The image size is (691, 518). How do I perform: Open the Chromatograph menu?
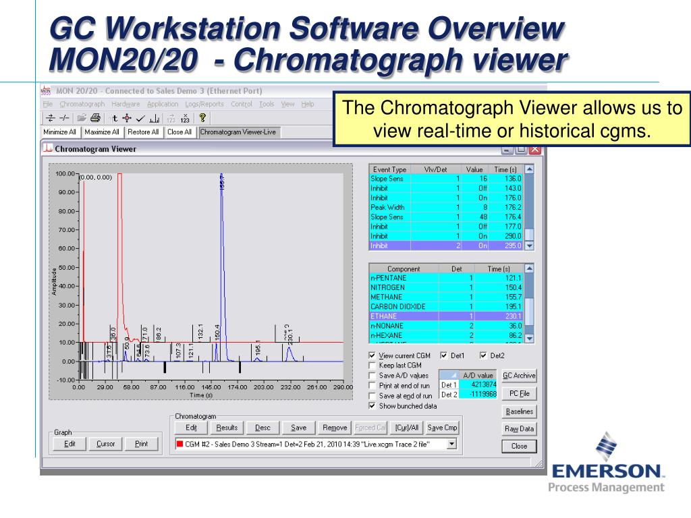(x=82, y=104)
